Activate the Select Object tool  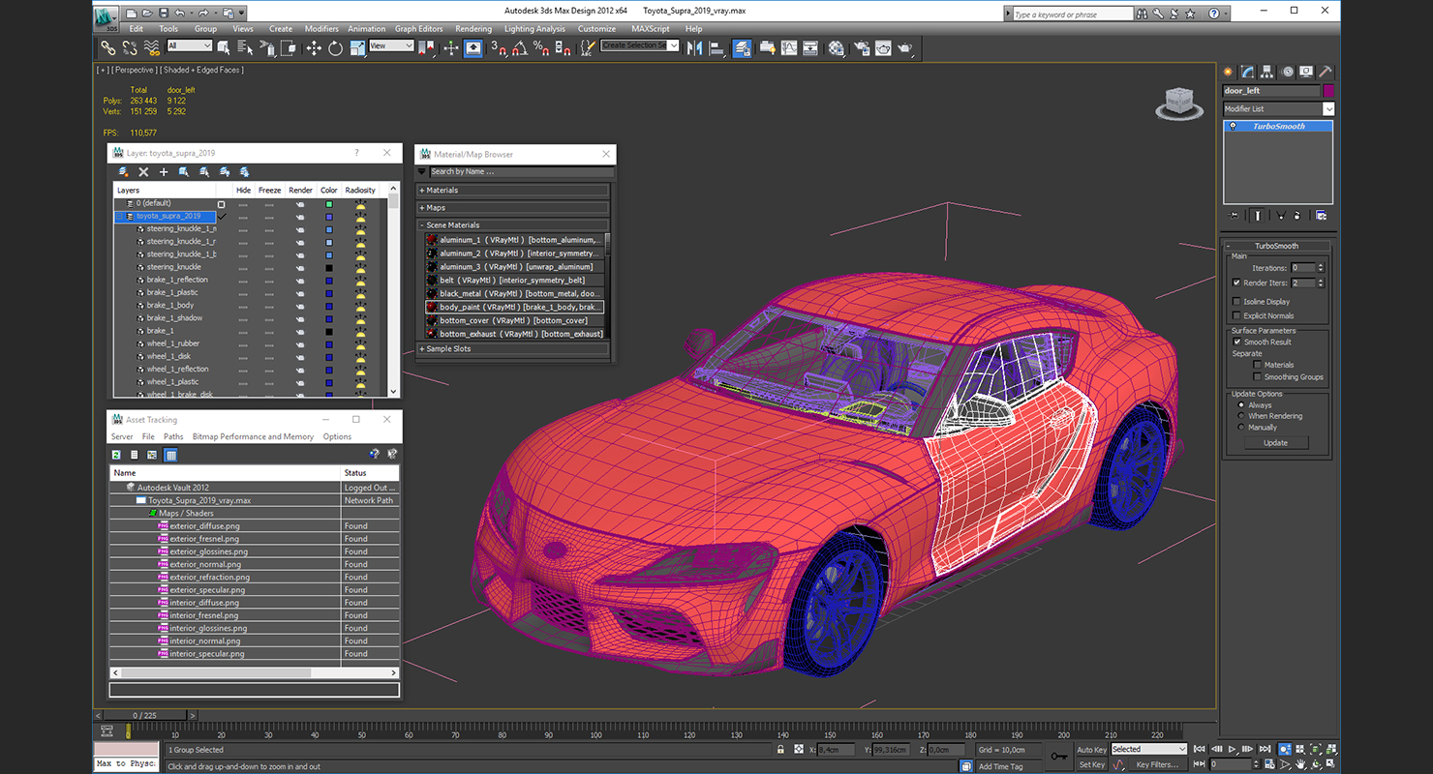pos(224,47)
